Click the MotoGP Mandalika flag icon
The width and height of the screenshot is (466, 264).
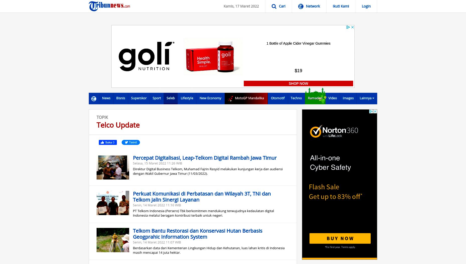click(230, 98)
